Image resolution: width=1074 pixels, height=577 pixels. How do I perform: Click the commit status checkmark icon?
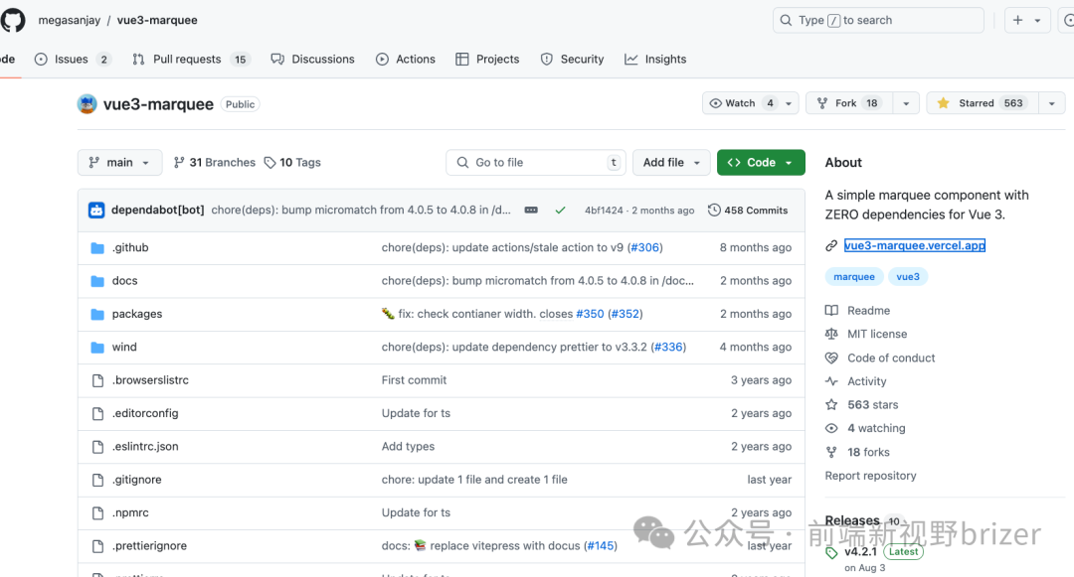pyautogui.click(x=560, y=210)
